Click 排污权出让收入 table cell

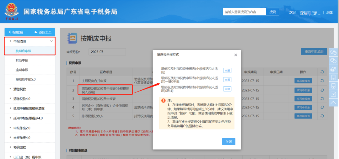coord(106,116)
